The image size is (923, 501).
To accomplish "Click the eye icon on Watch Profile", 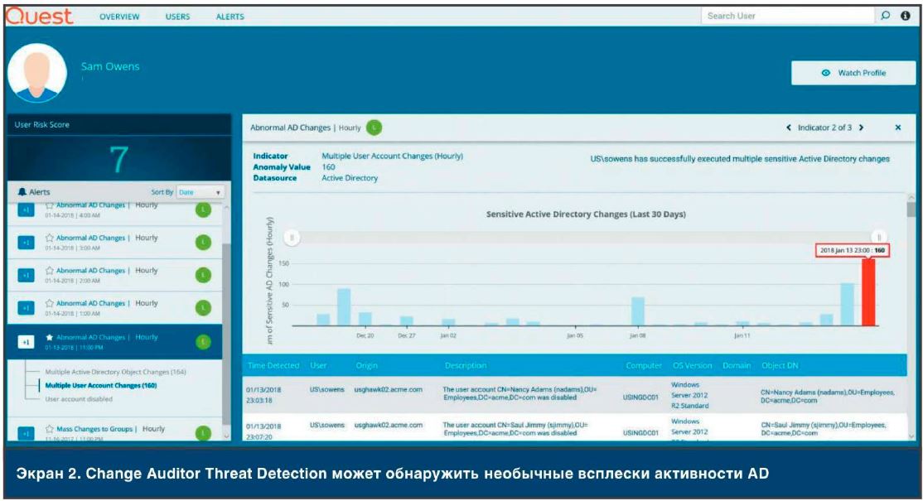I will click(826, 73).
